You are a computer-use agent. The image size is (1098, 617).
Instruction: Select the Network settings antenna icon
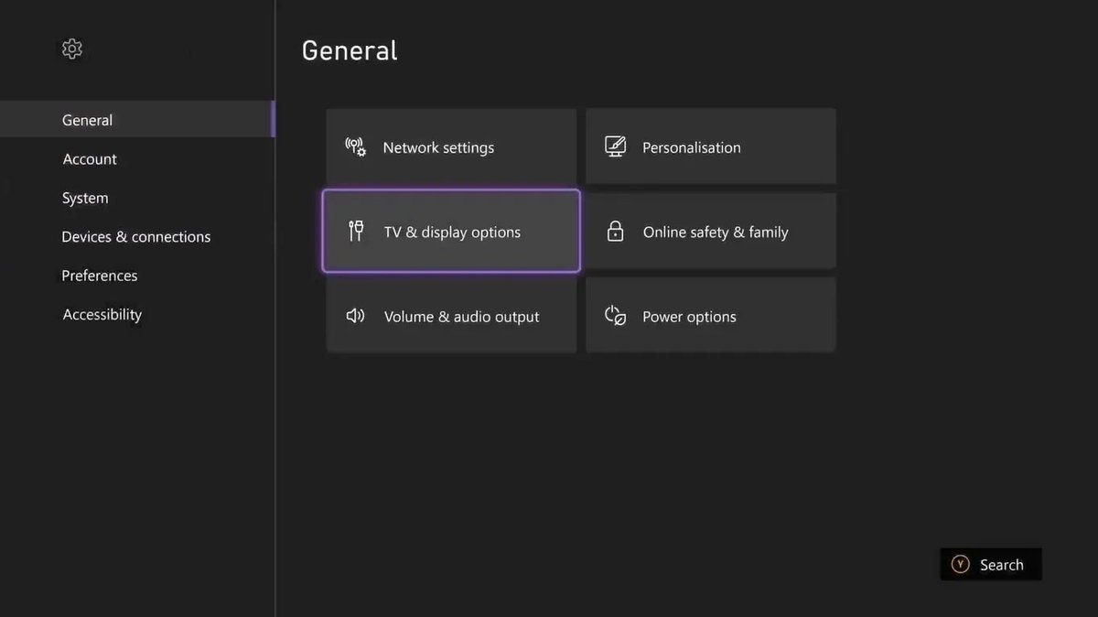[355, 146]
